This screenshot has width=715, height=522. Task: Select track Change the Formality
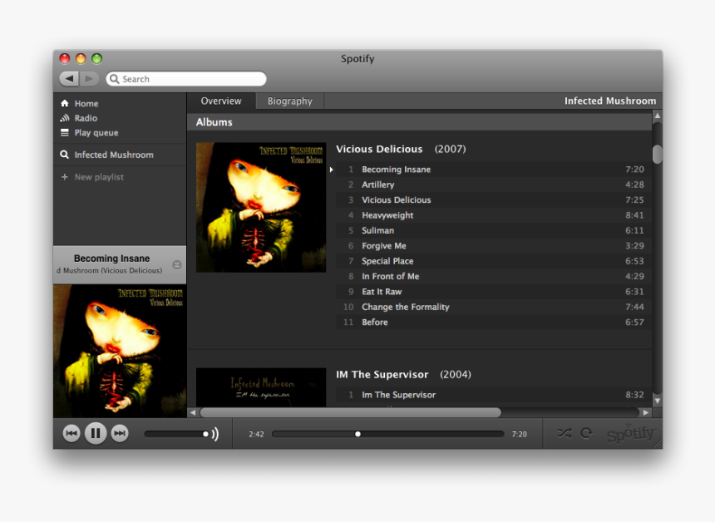coord(493,307)
